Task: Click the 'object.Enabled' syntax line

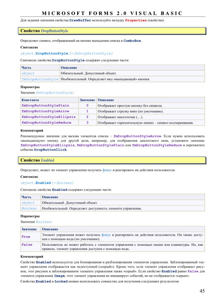Action: coord(47,183)
